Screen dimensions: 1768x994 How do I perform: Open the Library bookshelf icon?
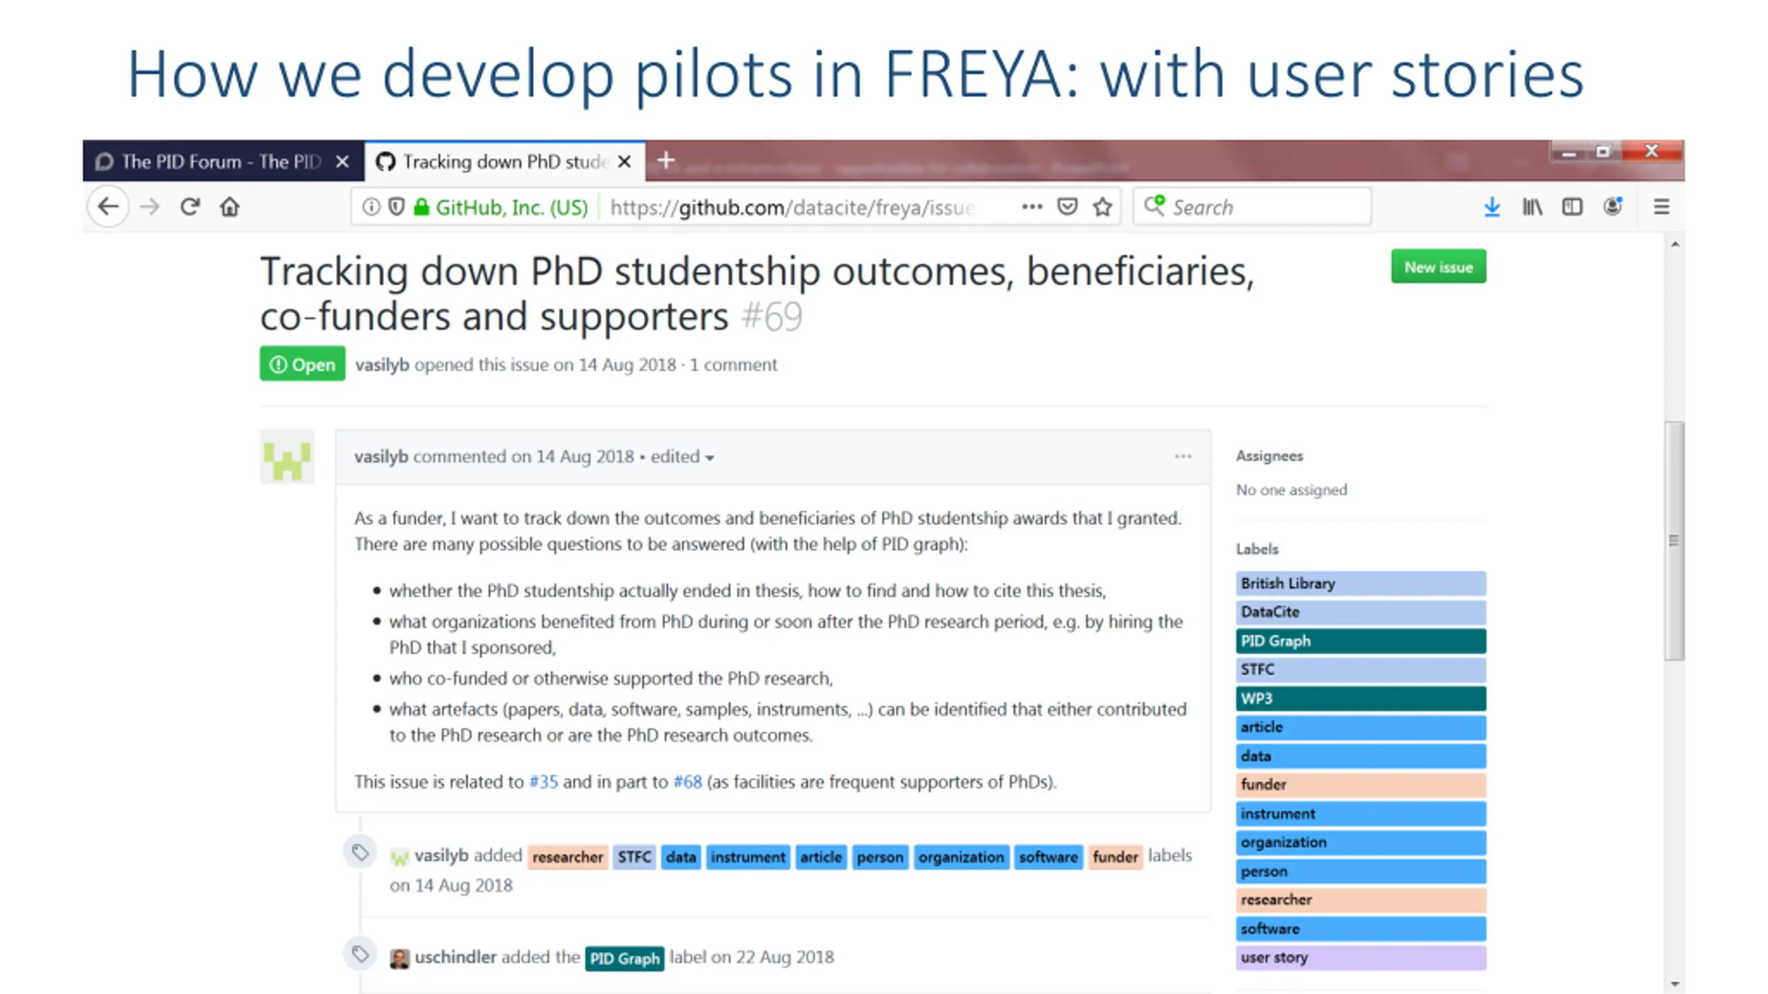1532,207
